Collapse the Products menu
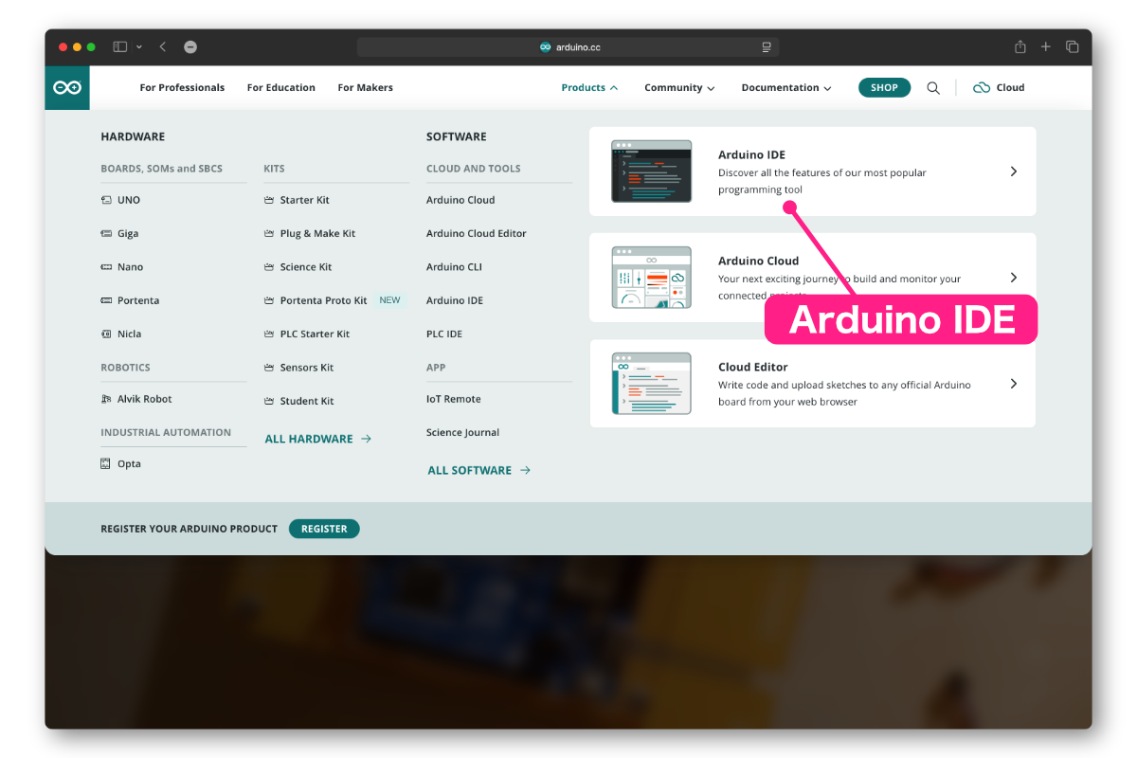This screenshot has height=758, width=1137. pos(589,88)
